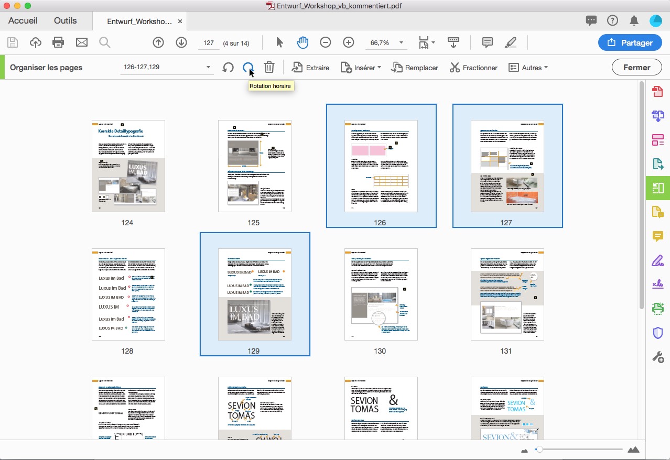Go to the next page with the down arrow
The image size is (670, 460).
point(181,43)
